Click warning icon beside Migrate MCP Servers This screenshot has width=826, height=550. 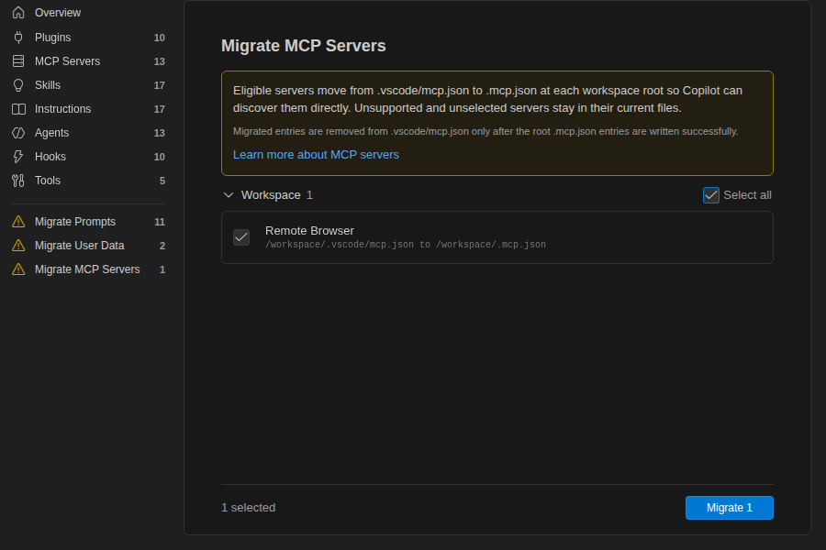pyautogui.click(x=18, y=269)
